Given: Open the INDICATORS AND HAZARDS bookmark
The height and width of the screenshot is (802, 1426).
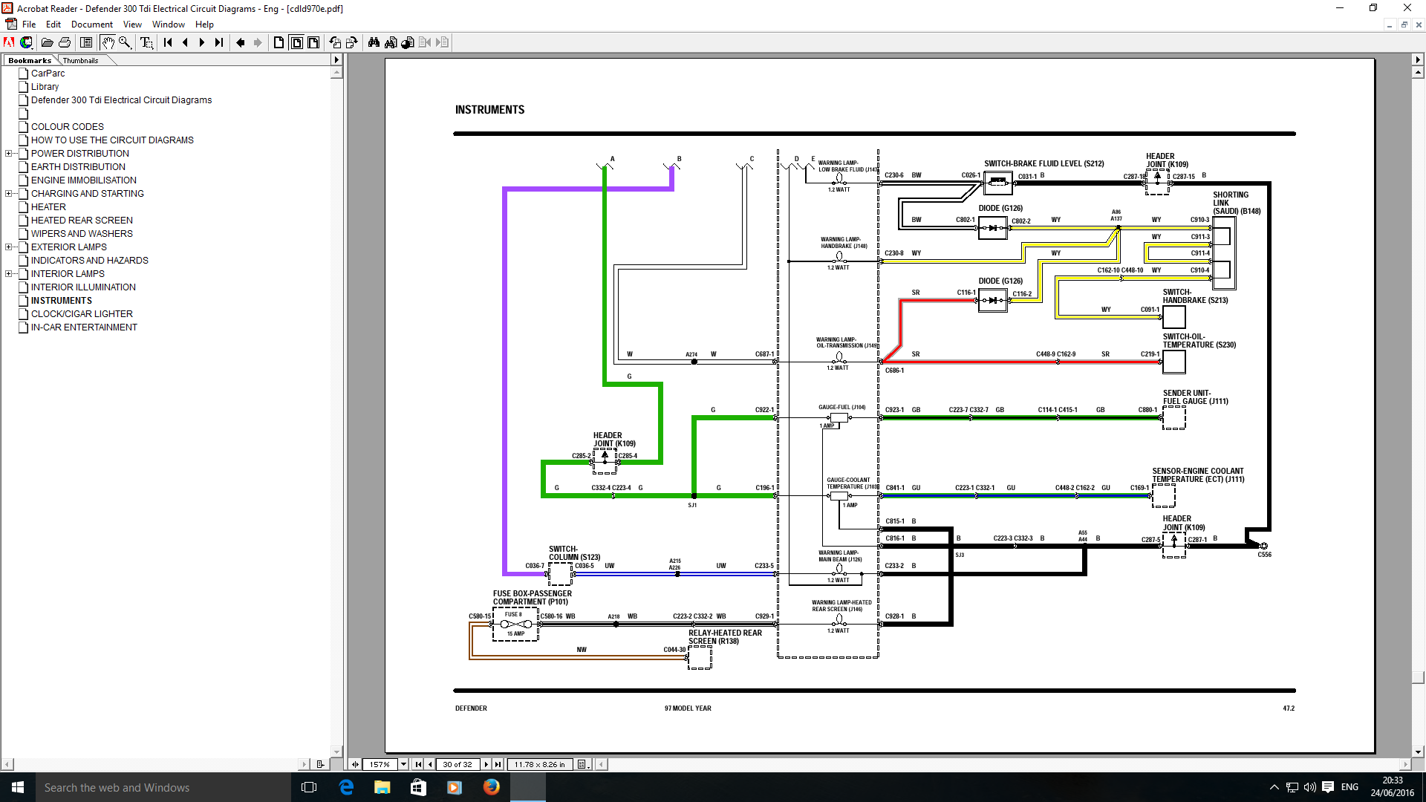Looking at the screenshot, I should click(90, 261).
